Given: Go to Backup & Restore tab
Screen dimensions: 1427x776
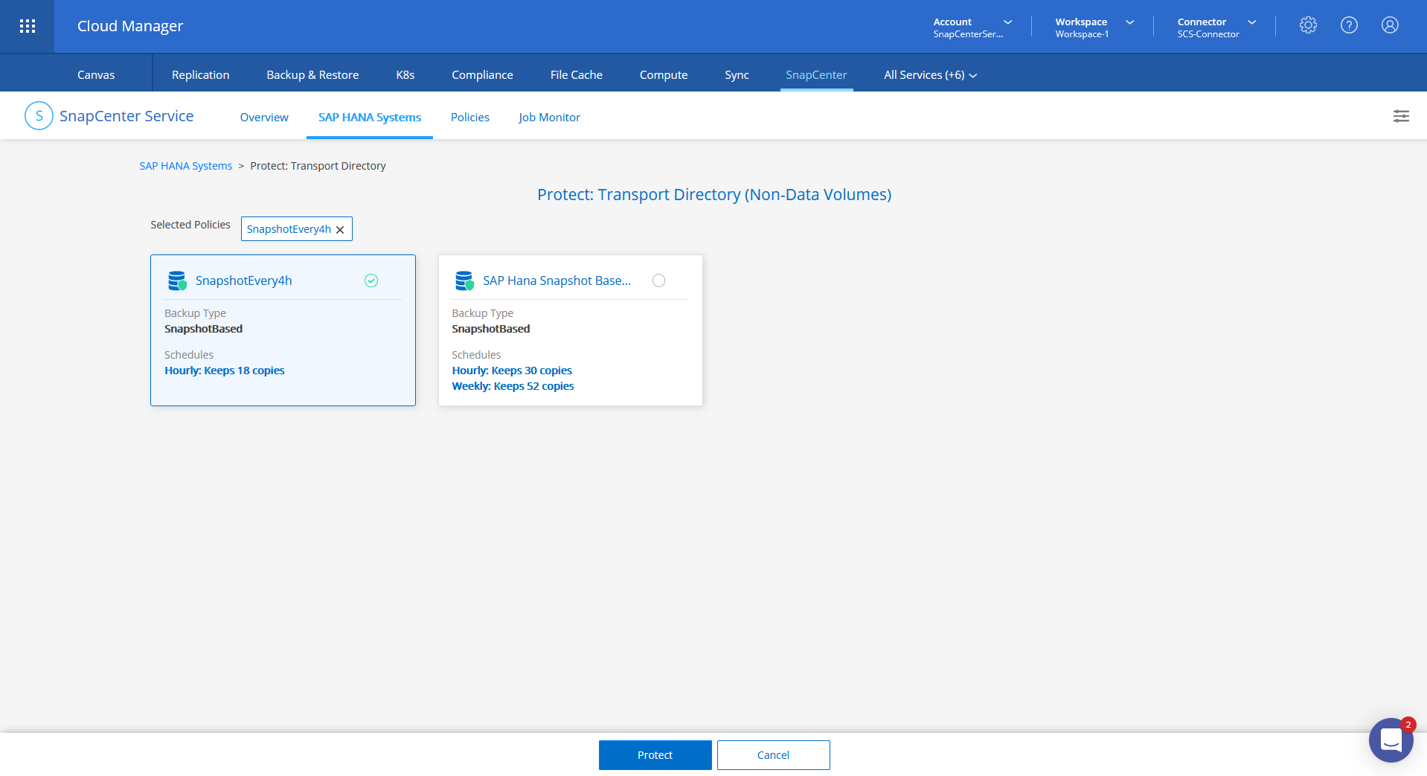Looking at the screenshot, I should (x=312, y=75).
